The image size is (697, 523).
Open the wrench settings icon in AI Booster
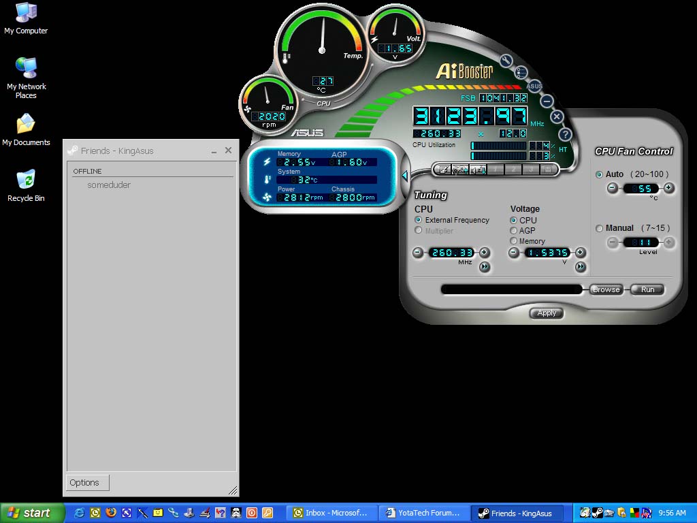click(506, 60)
